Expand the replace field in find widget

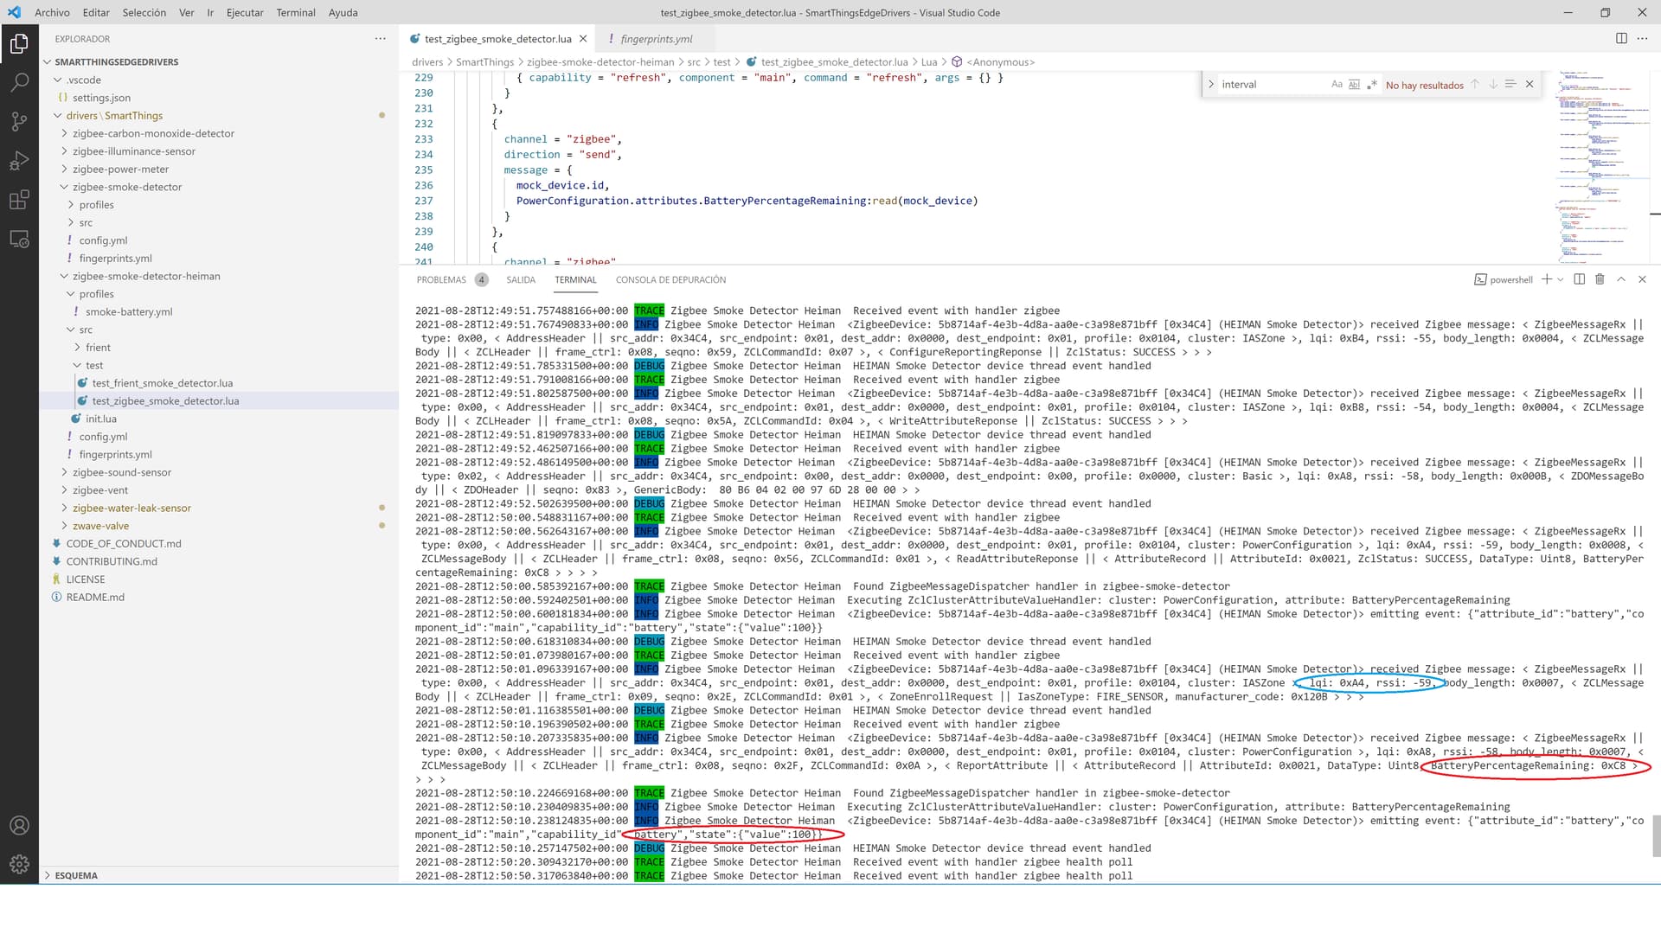point(1211,84)
